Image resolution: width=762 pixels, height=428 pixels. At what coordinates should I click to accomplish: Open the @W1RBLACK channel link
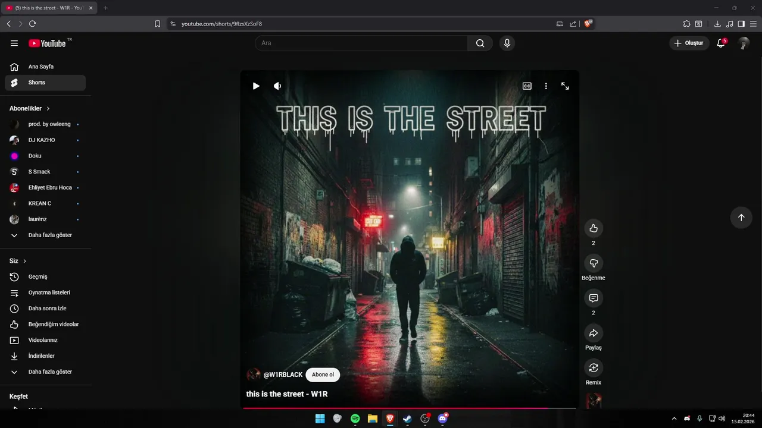(x=283, y=374)
